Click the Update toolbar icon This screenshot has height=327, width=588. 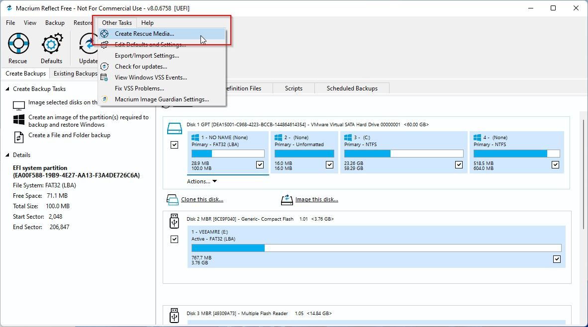(88, 43)
